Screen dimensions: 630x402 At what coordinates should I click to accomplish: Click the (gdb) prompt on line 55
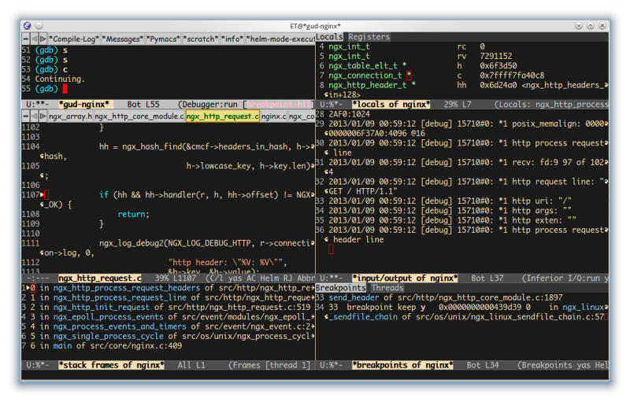(x=46, y=89)
